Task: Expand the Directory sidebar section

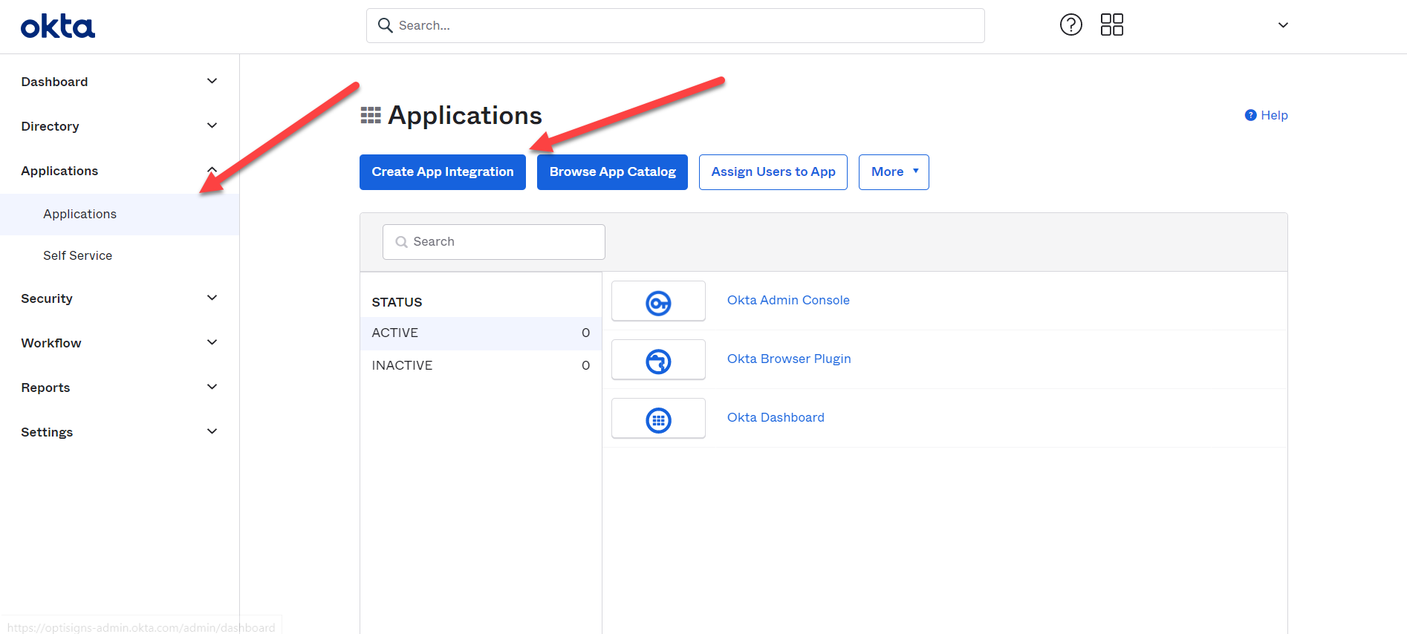Action: pyautogui.click(x=212, y=126)
